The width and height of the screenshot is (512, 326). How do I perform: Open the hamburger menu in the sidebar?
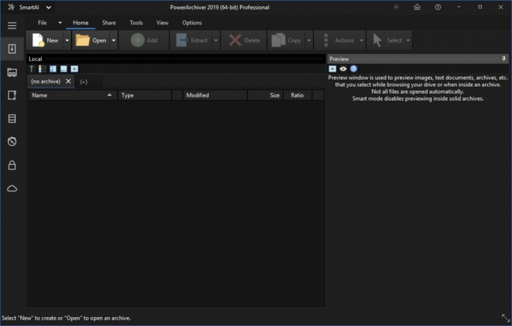click(x=12, y=26)
